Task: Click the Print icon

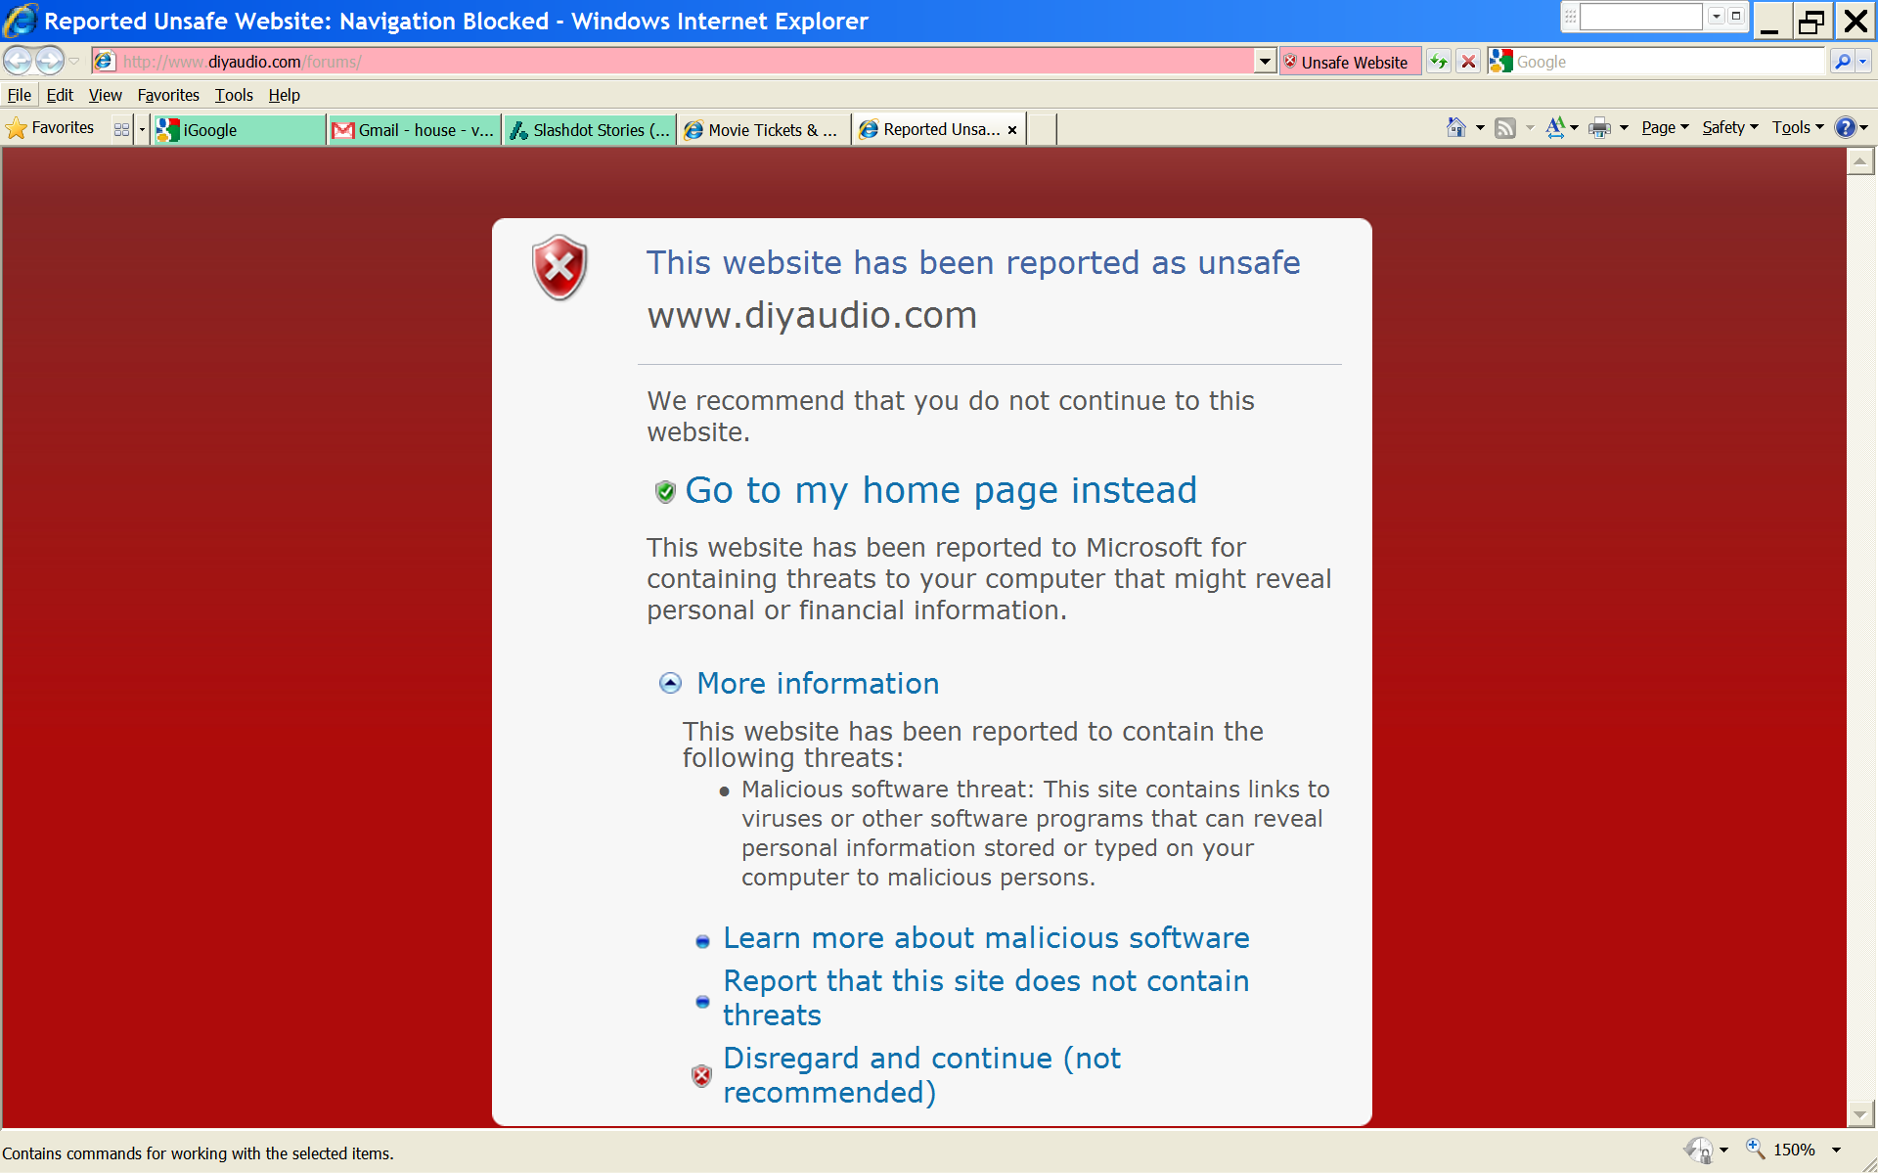Action: pyautogui.click(x=1599, y=127)
